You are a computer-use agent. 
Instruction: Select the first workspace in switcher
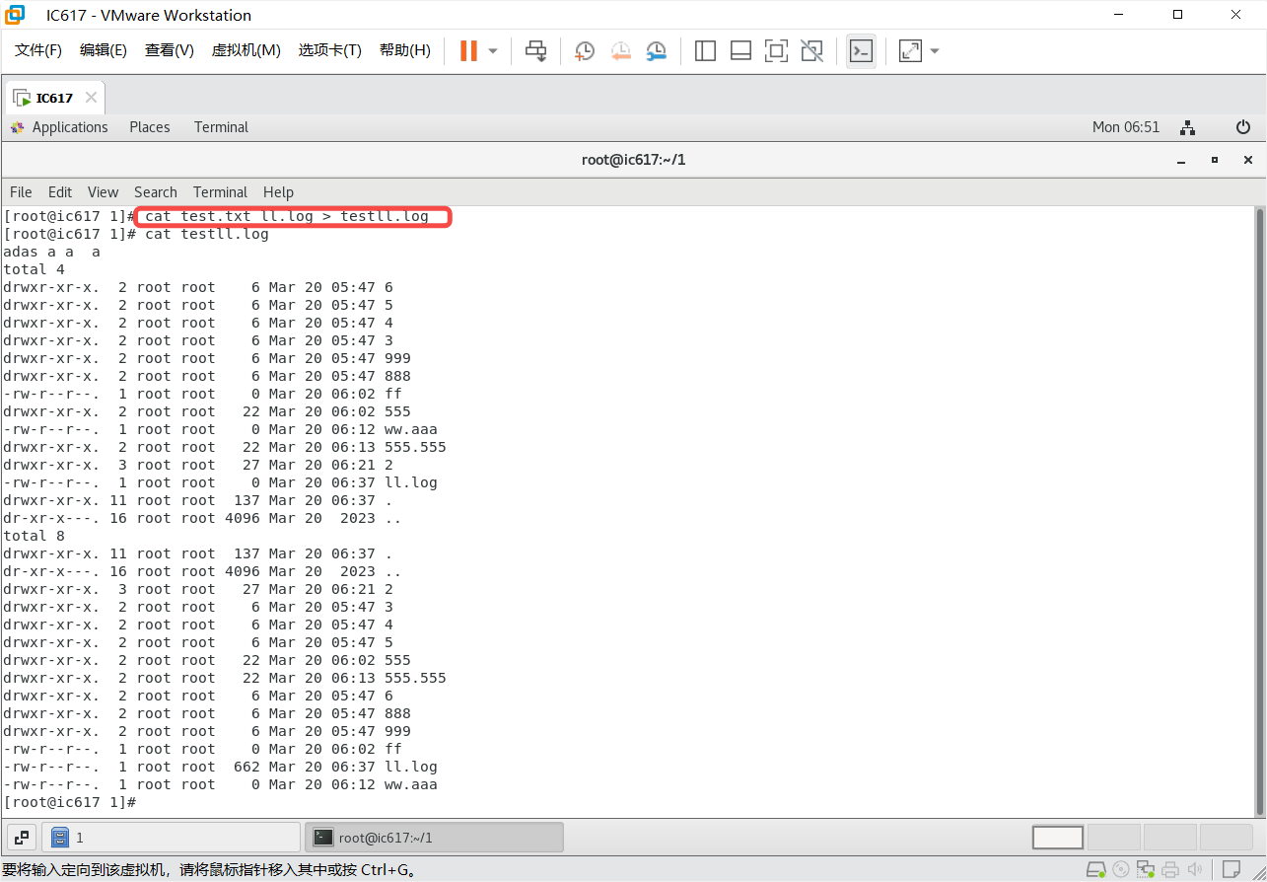point(1058,838)
